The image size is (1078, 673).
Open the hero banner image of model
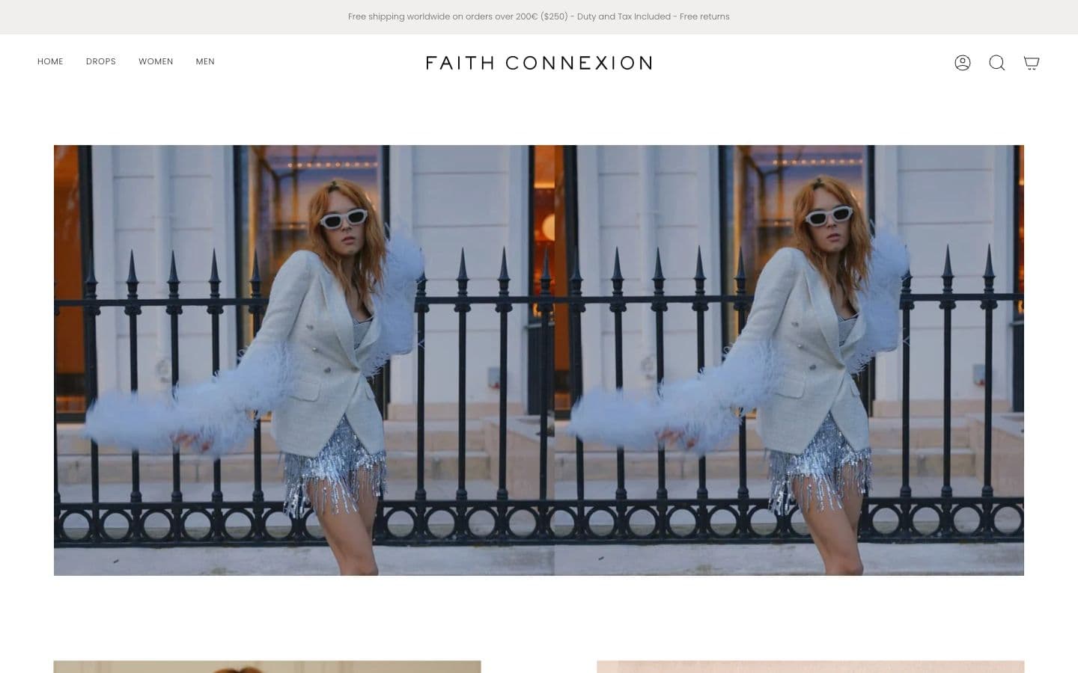(x=539, y=360)
